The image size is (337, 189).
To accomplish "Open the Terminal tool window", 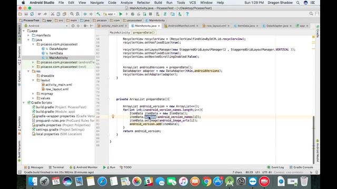I will 56,167.
